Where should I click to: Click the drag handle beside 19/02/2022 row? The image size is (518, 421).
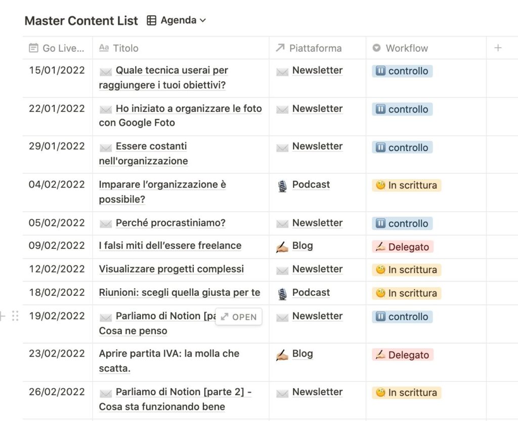pos(15,316)
